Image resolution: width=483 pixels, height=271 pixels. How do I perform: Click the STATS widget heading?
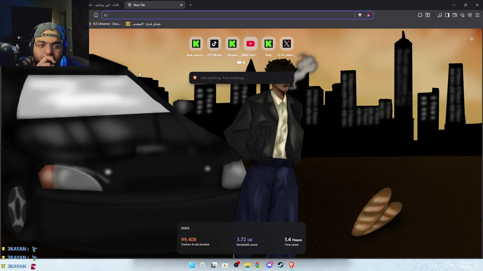click(x=185, y=228)
